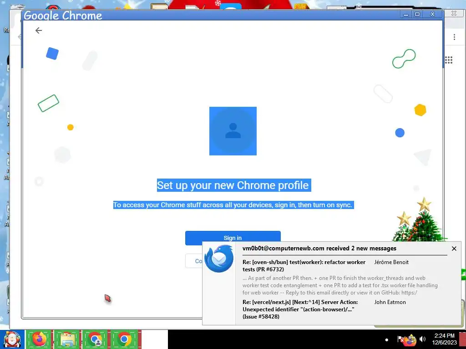Open the three-dot menu in background Chrome window
Image resolution: width=466 pixels, height=349 pixels.
click(x=454, y=37)
